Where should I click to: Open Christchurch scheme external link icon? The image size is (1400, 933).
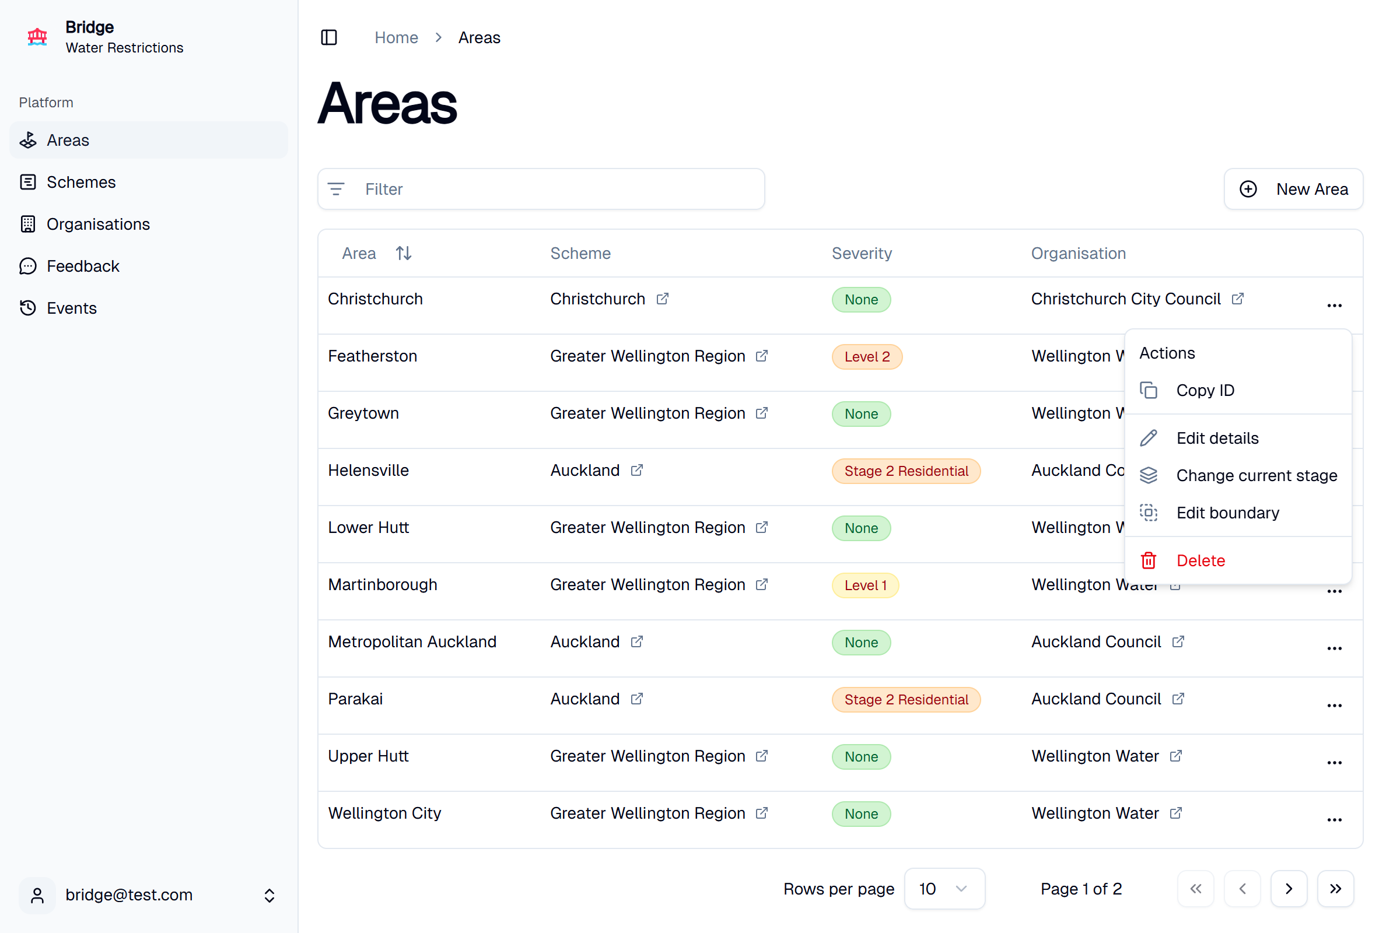click(x=663, y=299)
